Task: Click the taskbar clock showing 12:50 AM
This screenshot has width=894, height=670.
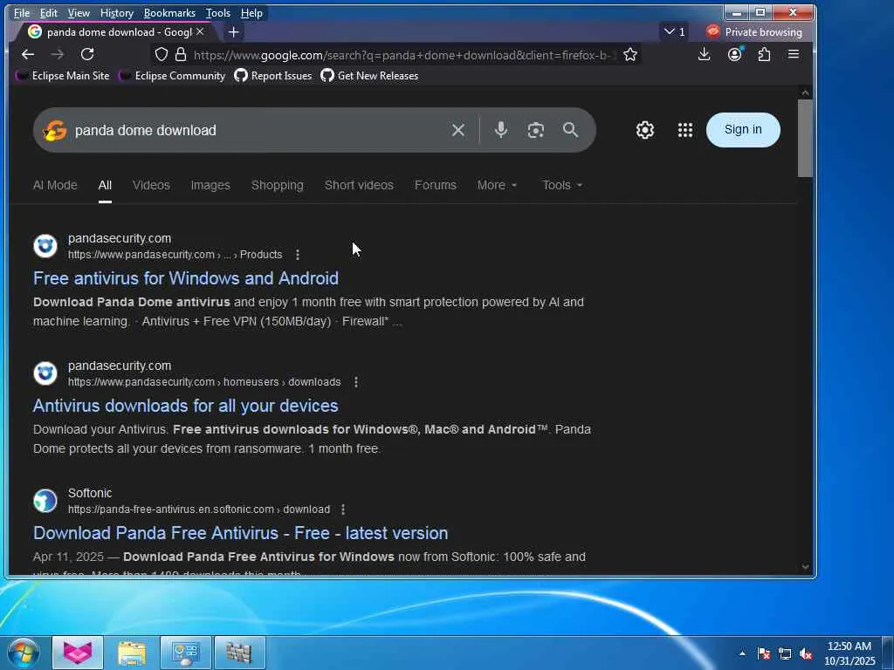Action: tap(849, 653)
